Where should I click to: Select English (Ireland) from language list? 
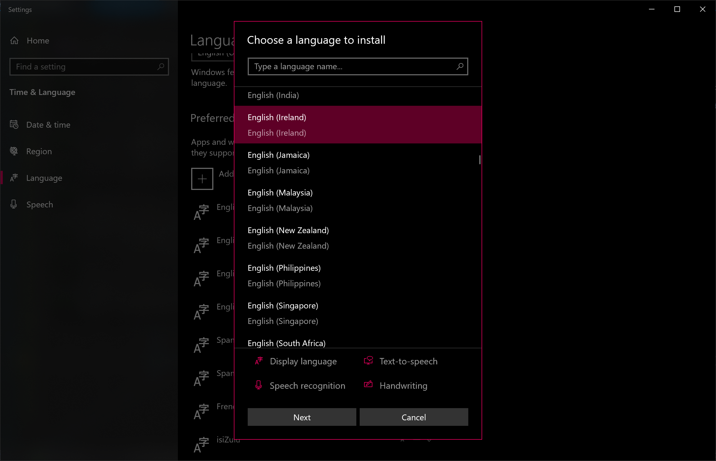tap(358, 125)
